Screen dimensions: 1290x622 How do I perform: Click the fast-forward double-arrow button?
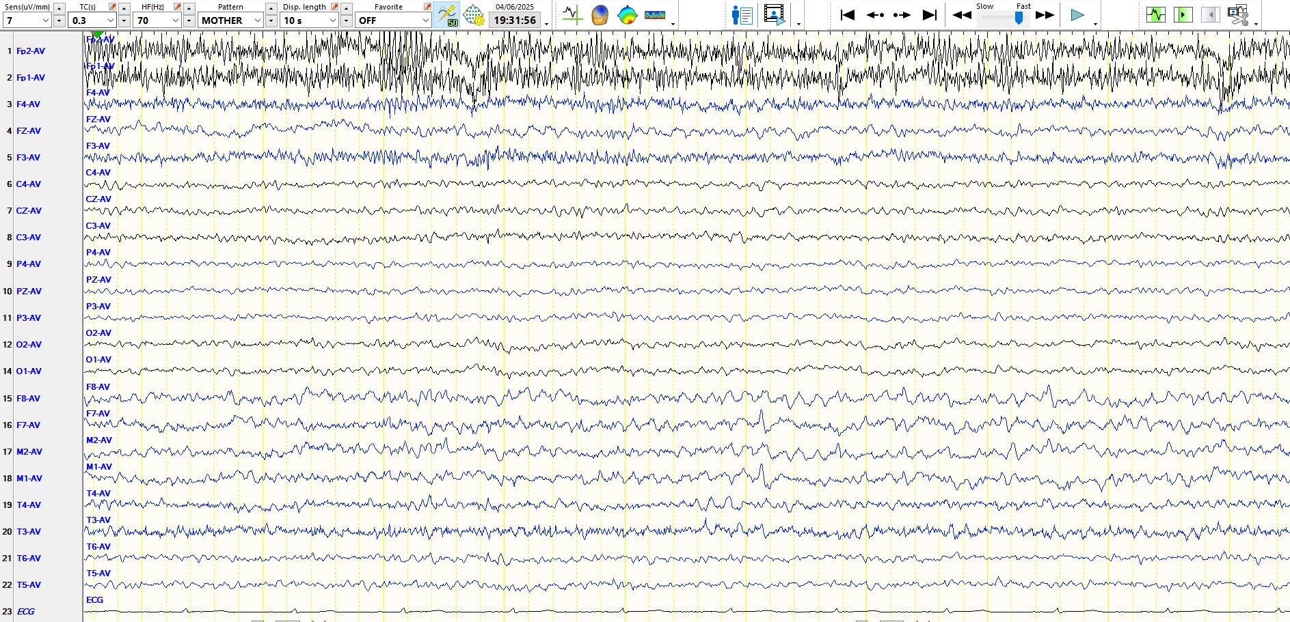tap(1045, 15)
